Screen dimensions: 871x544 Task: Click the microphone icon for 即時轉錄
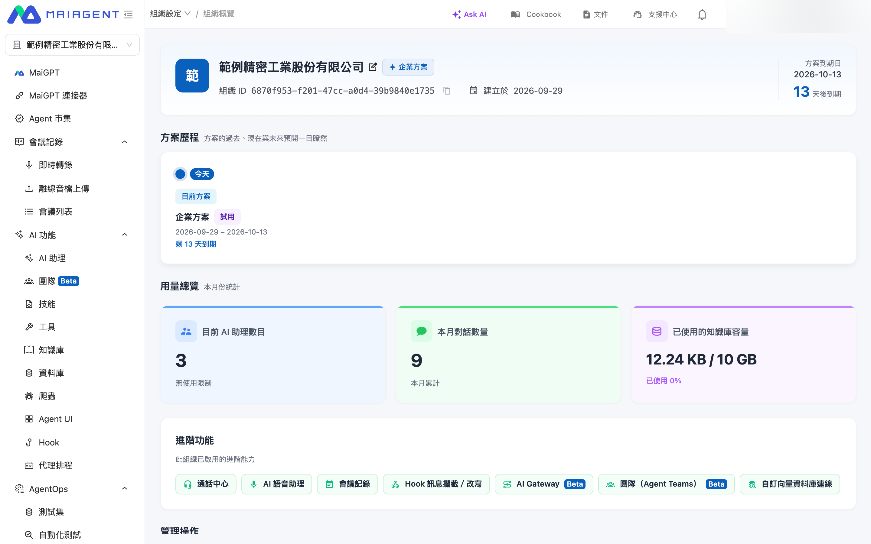click(x=29, y=165)
